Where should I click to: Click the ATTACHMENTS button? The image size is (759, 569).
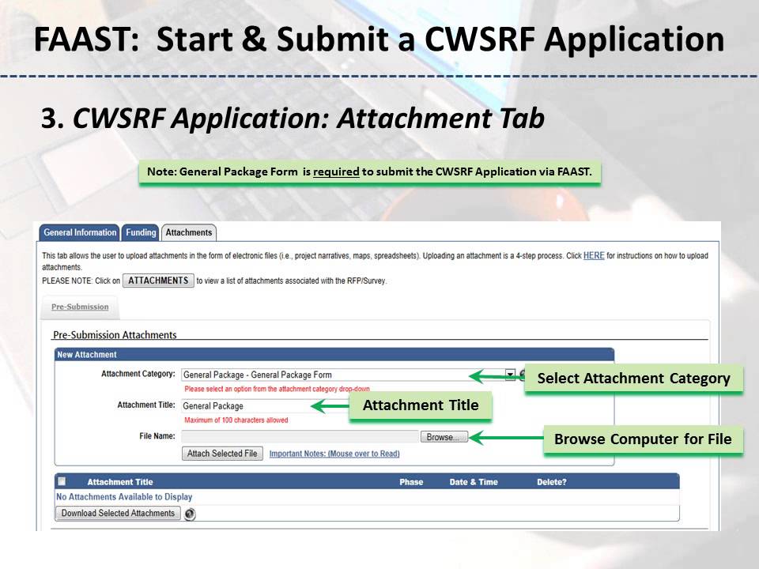click(x=158, y=281)
